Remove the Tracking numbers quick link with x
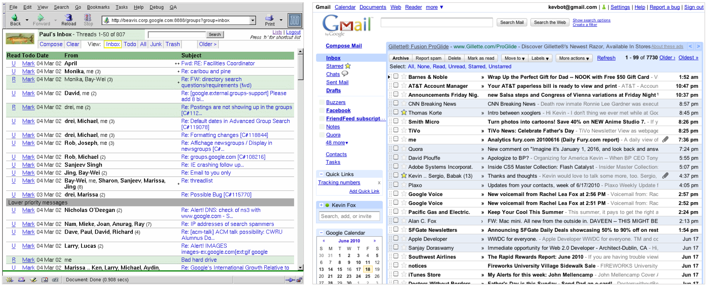706x287 pixels. click(x=379, y=182)
